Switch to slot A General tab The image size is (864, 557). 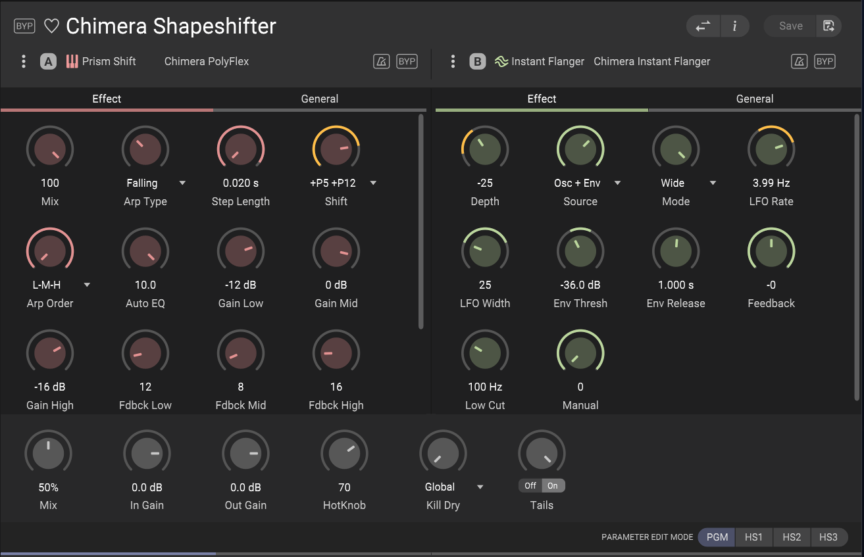pyautogui.click(x=320, y=99)
